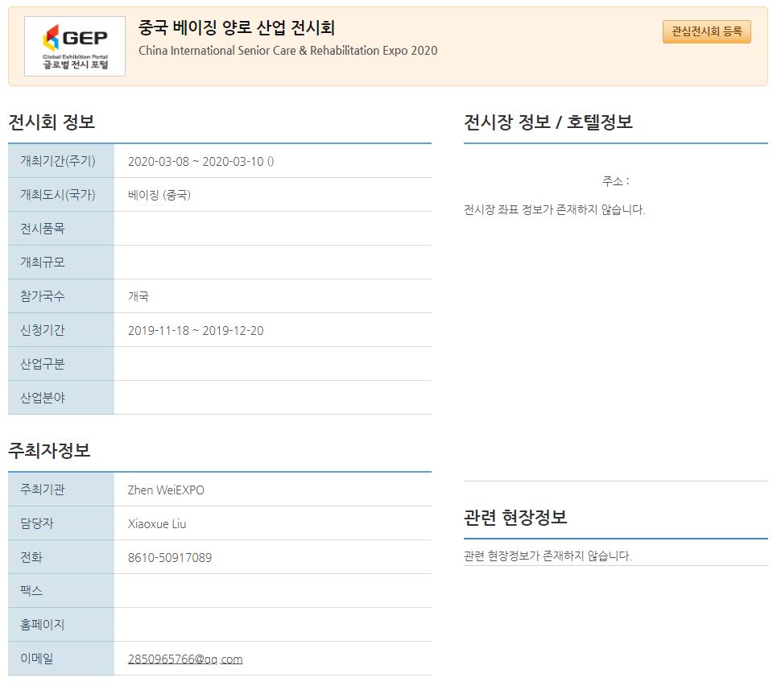Image resolution: width=777 pixels, height=686 pixels.
Task: Select the exhibition title 중국 베이징 양로 산업 전시회
Action: point(237,27)
